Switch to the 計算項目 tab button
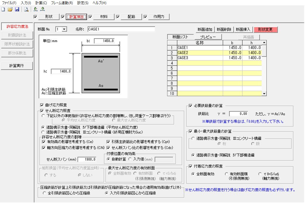 (x=76, y=17)
